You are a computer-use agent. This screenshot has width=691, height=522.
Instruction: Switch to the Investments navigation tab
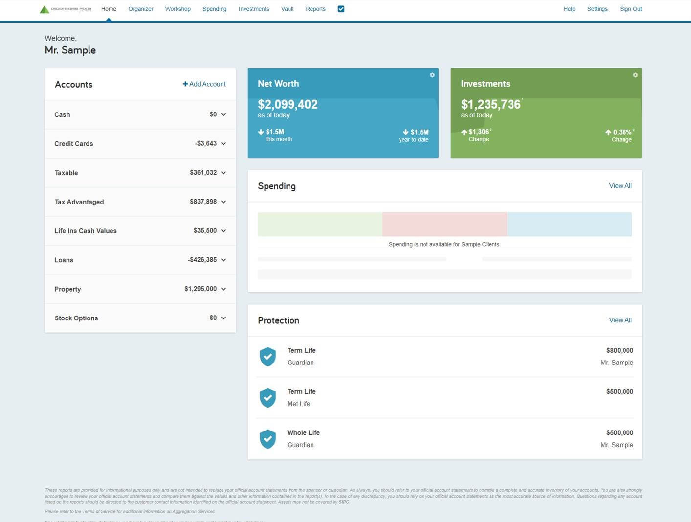pos(254,9)
